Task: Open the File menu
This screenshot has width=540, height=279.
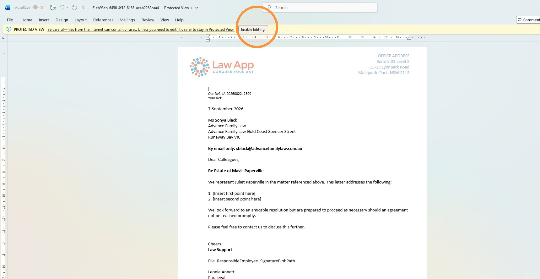Action: point(10,20)
